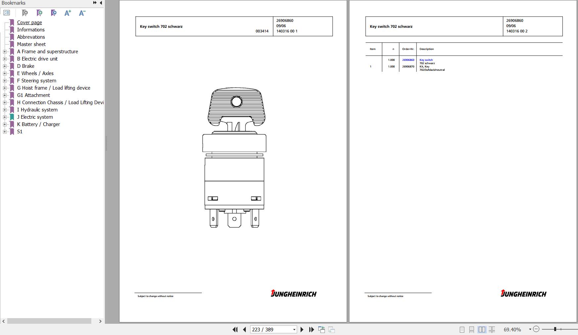Viewport: 578px width, 335px height.
Task: Click the key switch diagram drawing
Action: (x=234, y=157)
